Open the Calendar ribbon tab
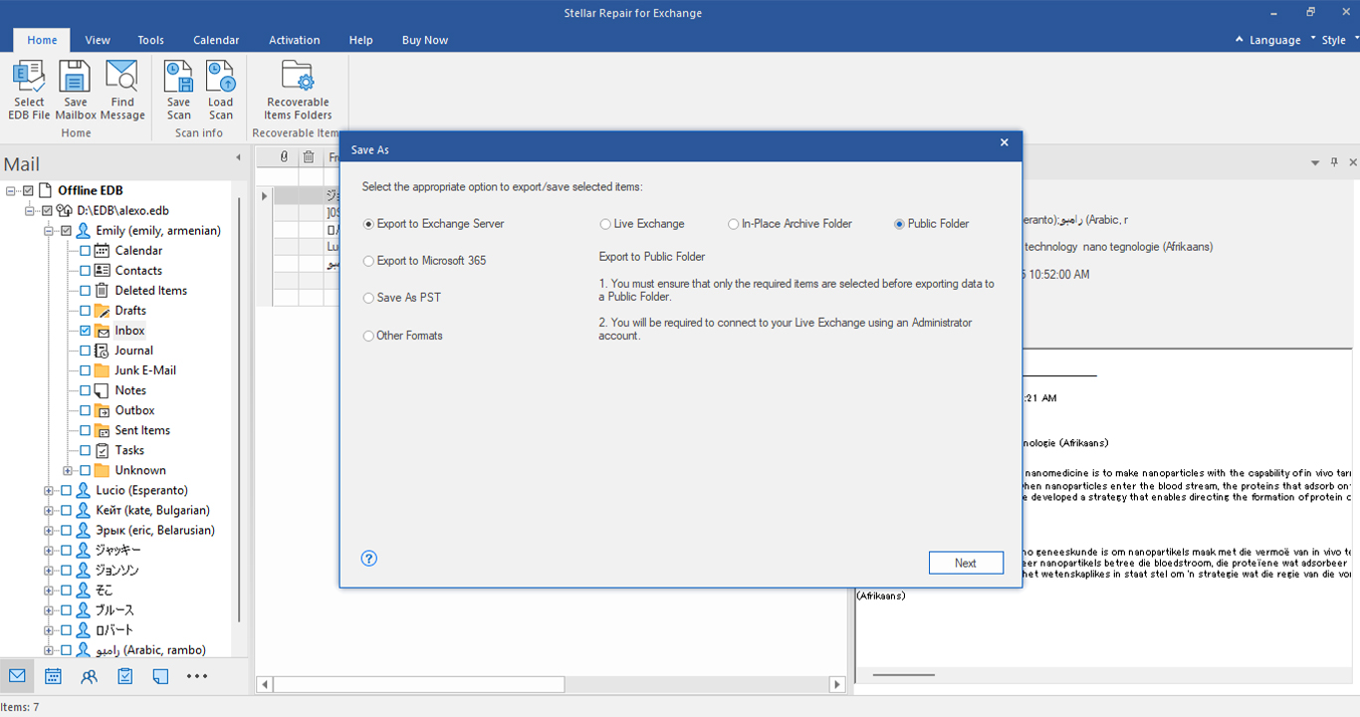The image size is (1360, 717). tap(216, 40)
